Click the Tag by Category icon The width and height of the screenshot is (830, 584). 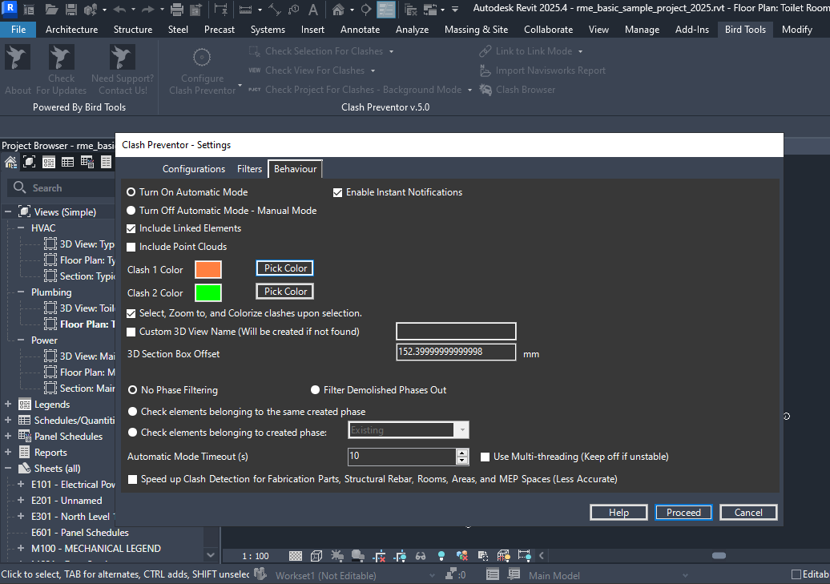pyautogui.click(x=294, y=9)
